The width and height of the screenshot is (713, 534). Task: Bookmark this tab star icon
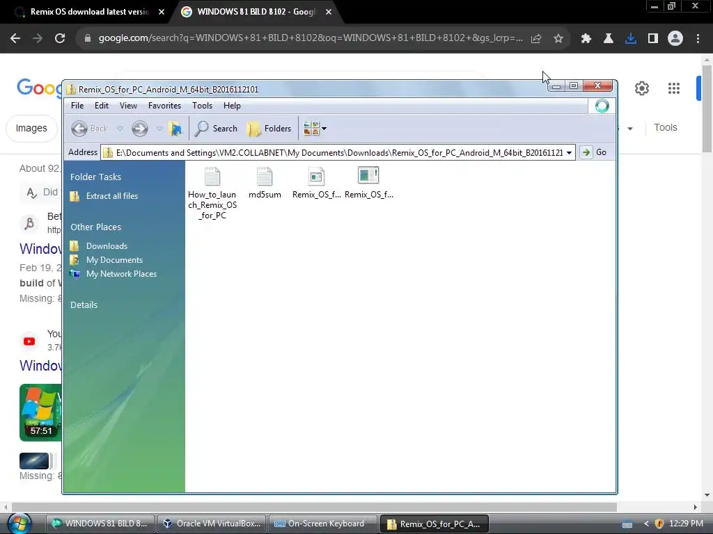click(x=558, y=39)
